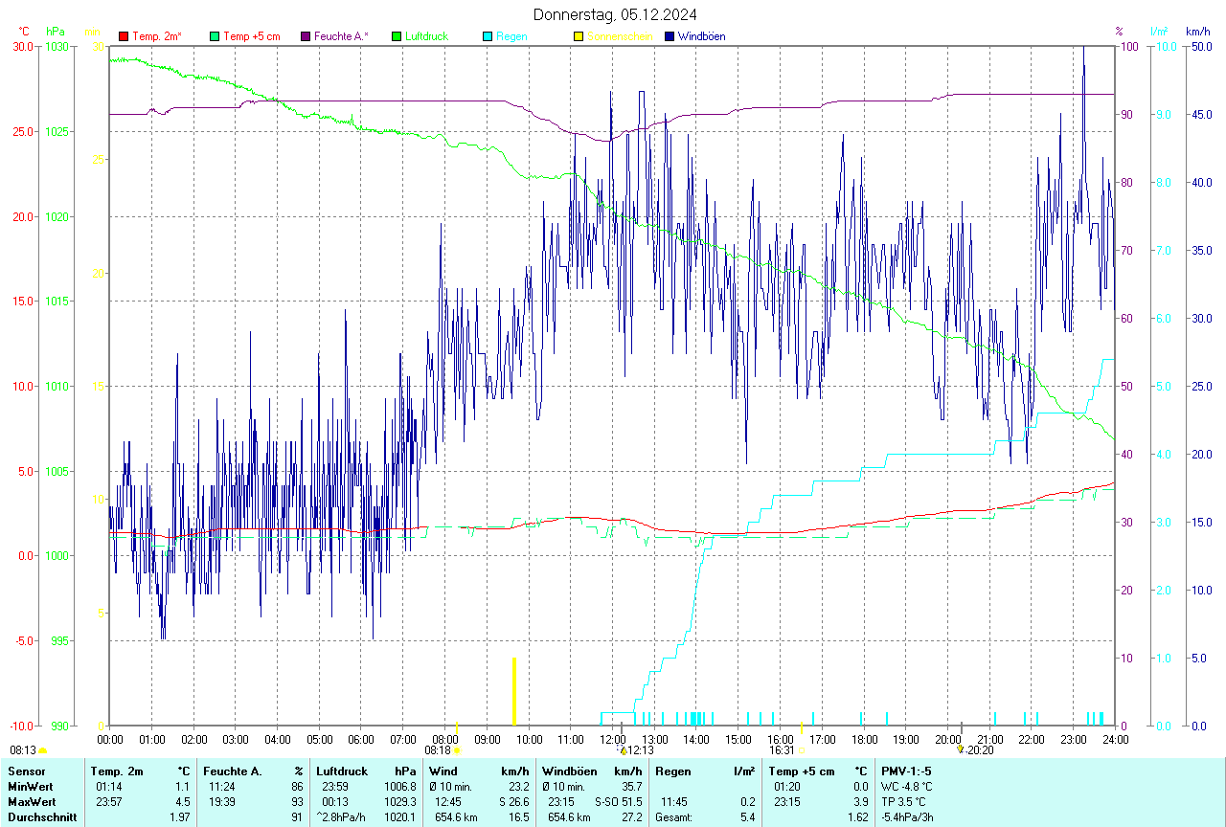Click the Luftdruck legend label
This screenshot has height=827, width=1226.
[x=426, y=36]
